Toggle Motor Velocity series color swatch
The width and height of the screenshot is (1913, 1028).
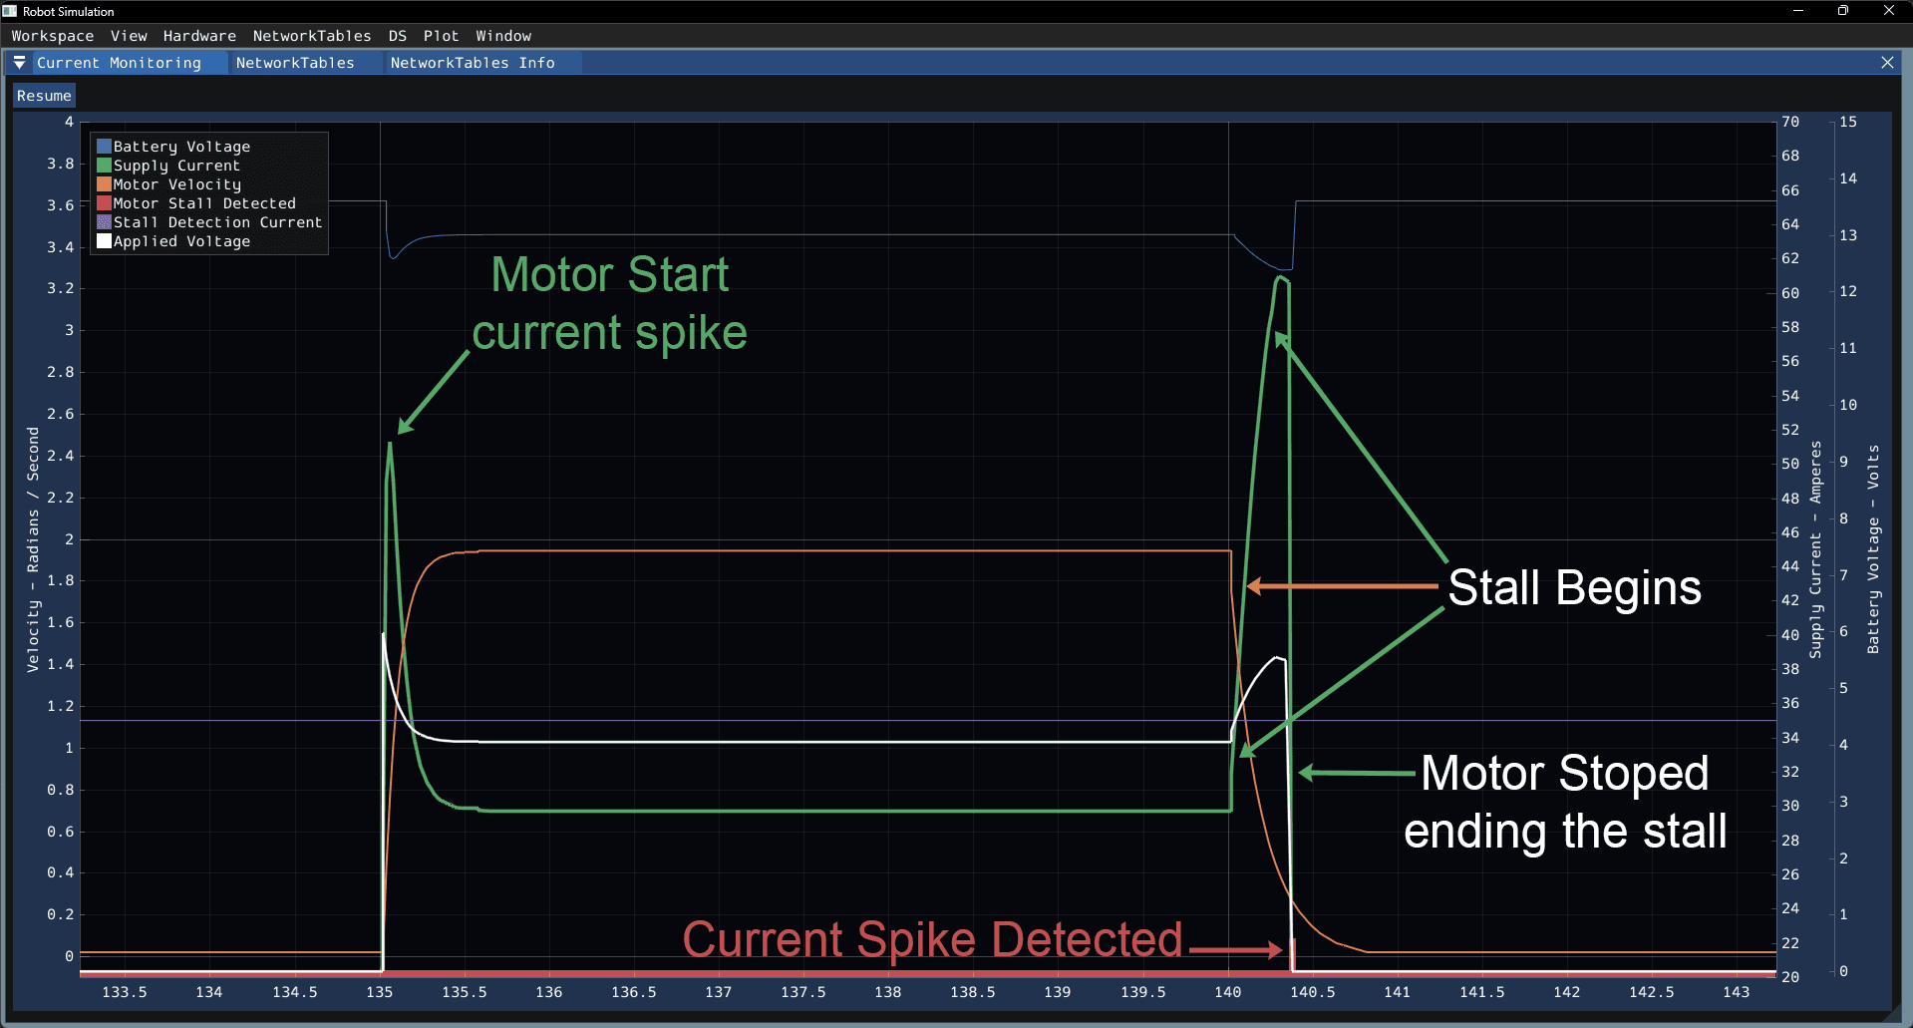(x=104, y=184)
